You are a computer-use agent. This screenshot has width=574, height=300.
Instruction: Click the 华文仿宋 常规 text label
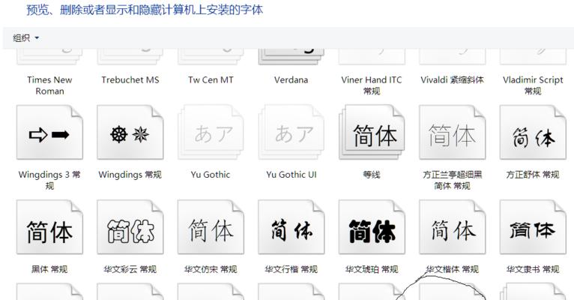pos(211,269)
